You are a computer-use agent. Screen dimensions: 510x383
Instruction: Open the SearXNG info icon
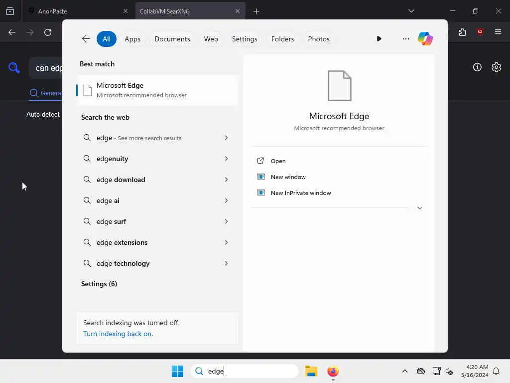click(x=477, y=67)
